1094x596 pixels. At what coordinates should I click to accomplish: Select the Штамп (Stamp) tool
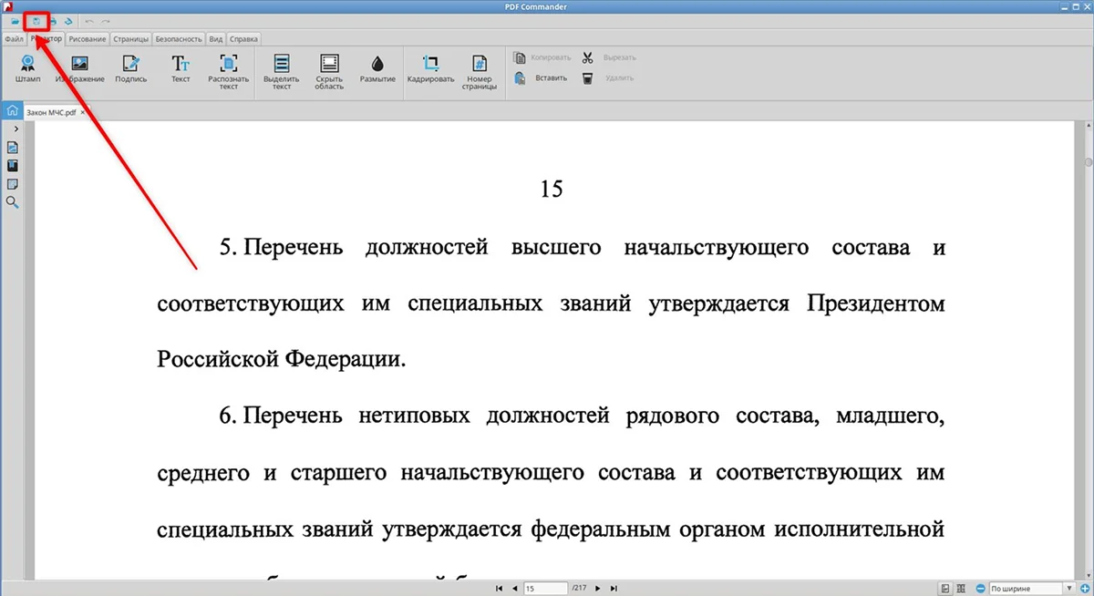coord(28,68)
